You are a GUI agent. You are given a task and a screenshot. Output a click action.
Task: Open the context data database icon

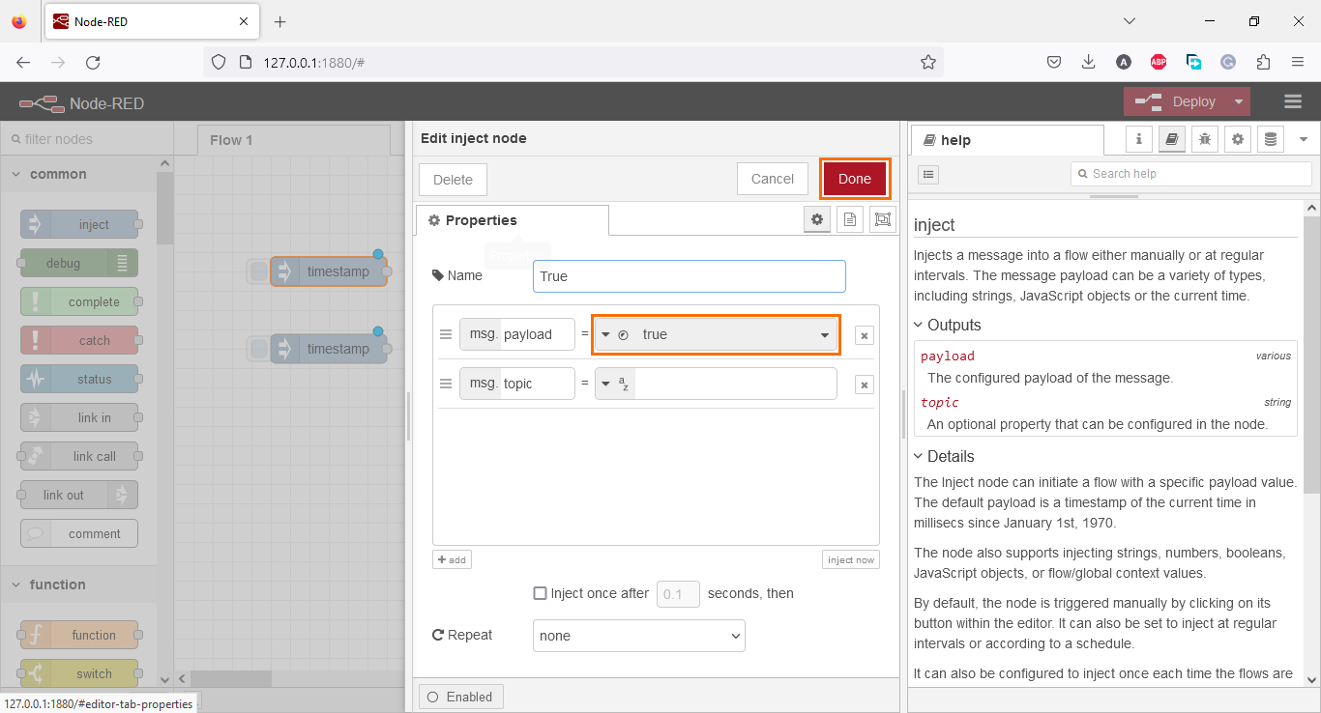click(x=1271, y=139)
